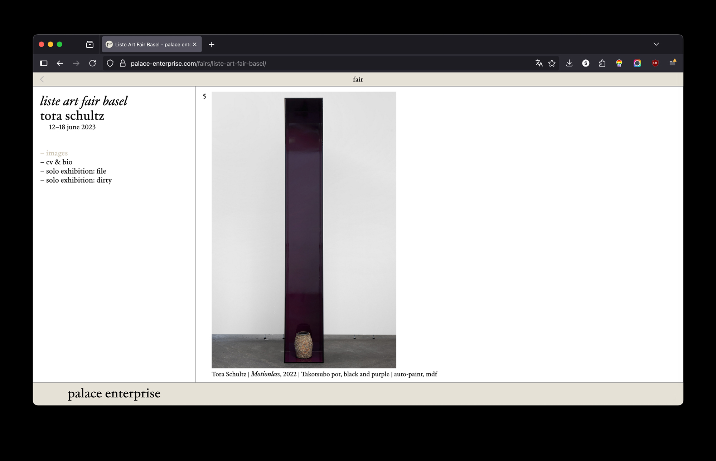Click the translate page icon
Viewport: 716px width, 461px height.
point(539,63)
